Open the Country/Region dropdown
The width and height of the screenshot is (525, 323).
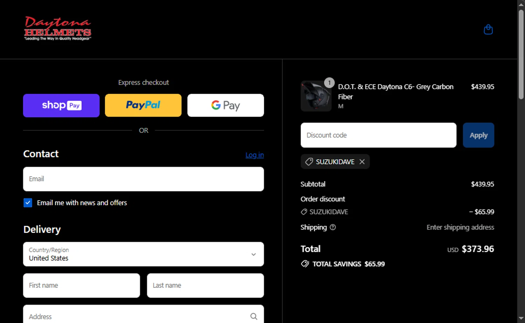point(143,254)
